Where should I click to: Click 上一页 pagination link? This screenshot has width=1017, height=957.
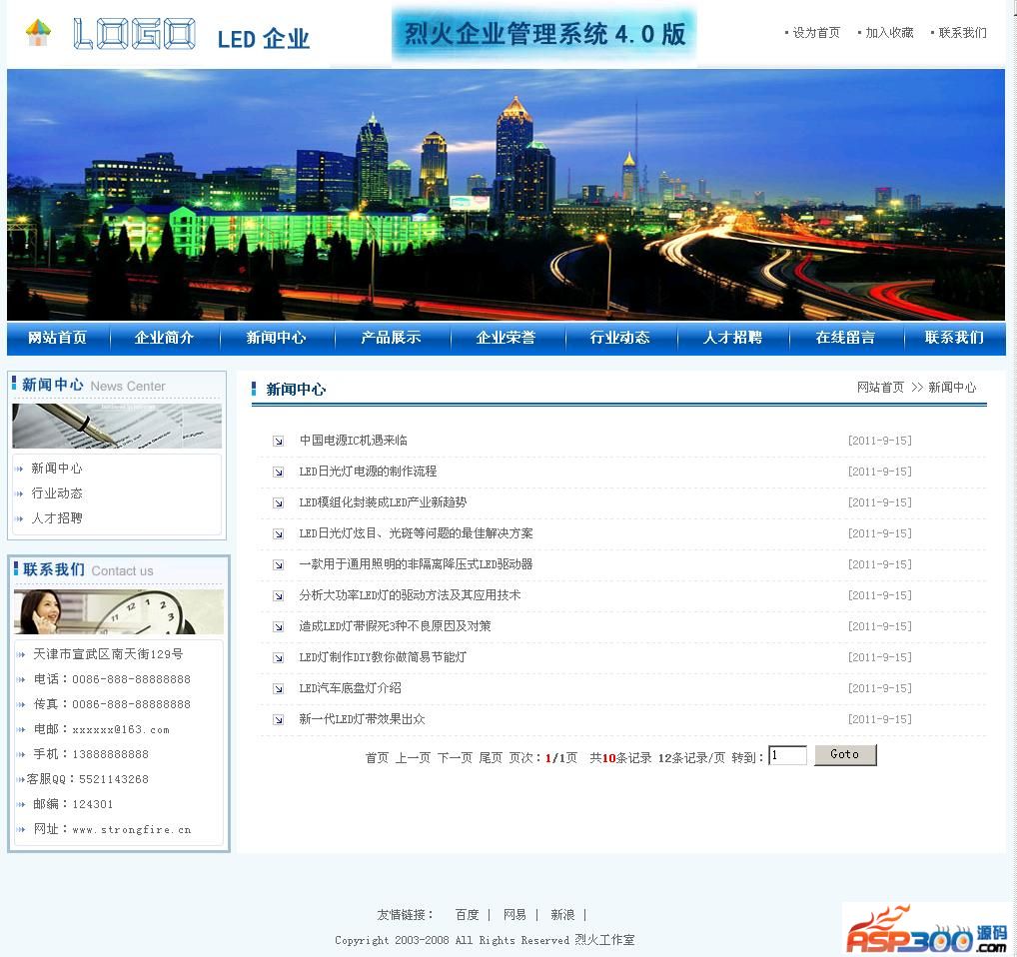413,758
